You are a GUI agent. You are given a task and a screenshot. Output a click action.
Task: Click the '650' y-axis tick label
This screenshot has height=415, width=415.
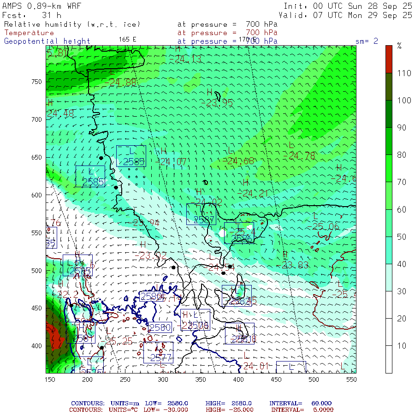[x=36, y=157]
